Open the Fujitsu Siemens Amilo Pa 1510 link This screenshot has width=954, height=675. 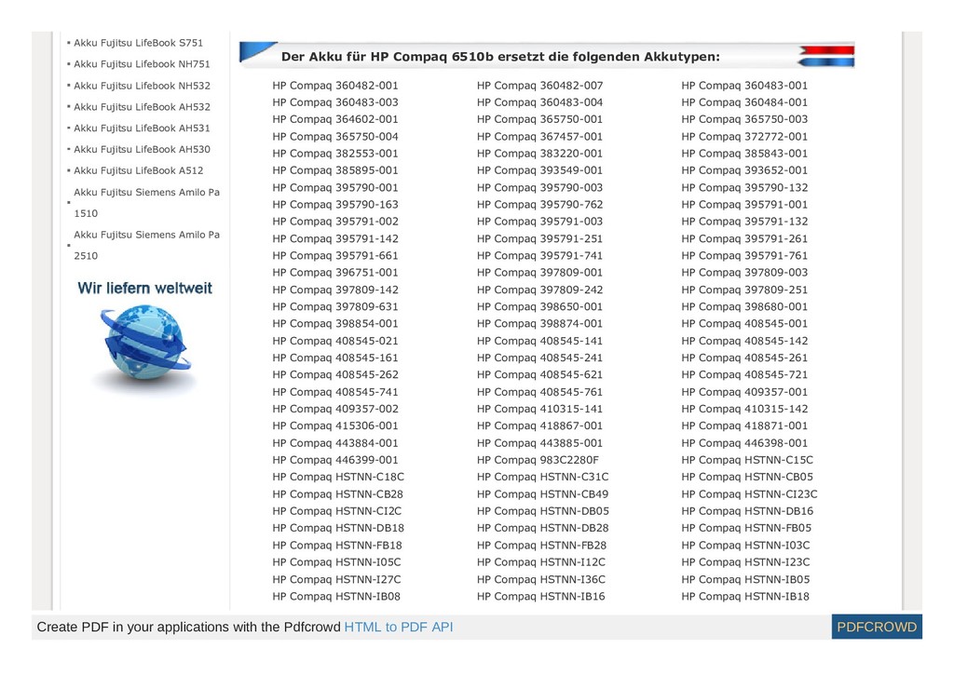[x=146, y=203]
